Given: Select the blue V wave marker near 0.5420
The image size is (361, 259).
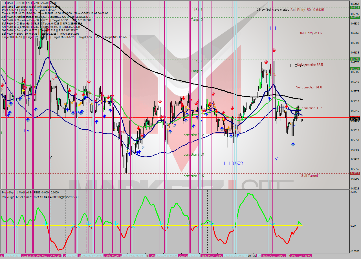Looking at the screenshot, I should click(x=276, y=159).
